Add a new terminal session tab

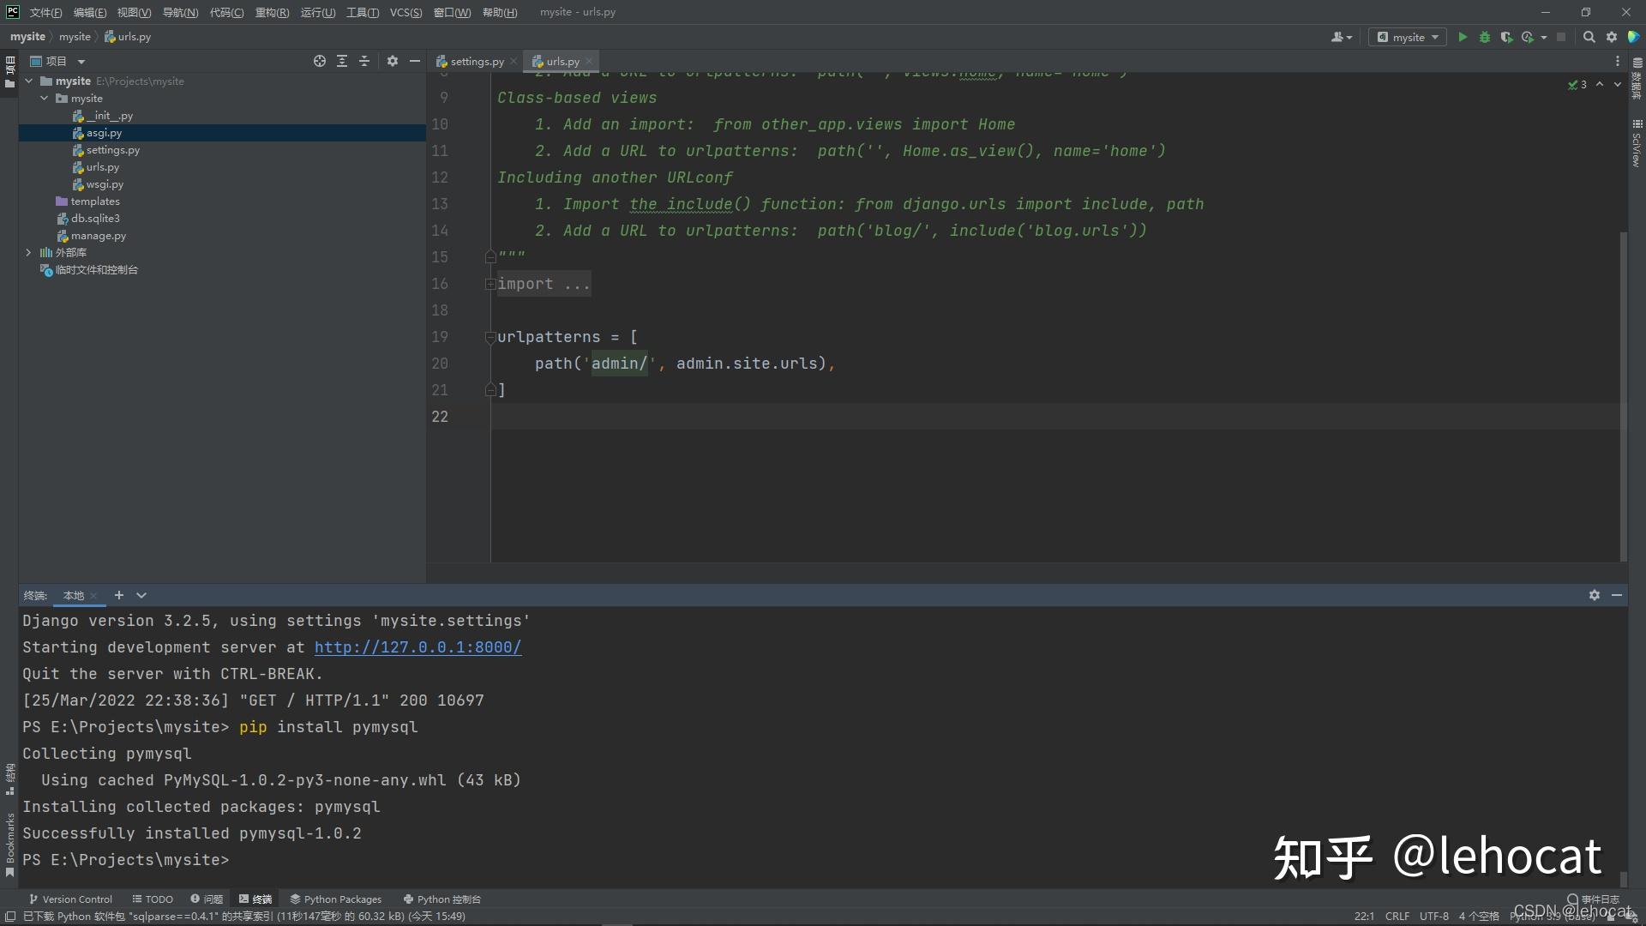[119, 595]
